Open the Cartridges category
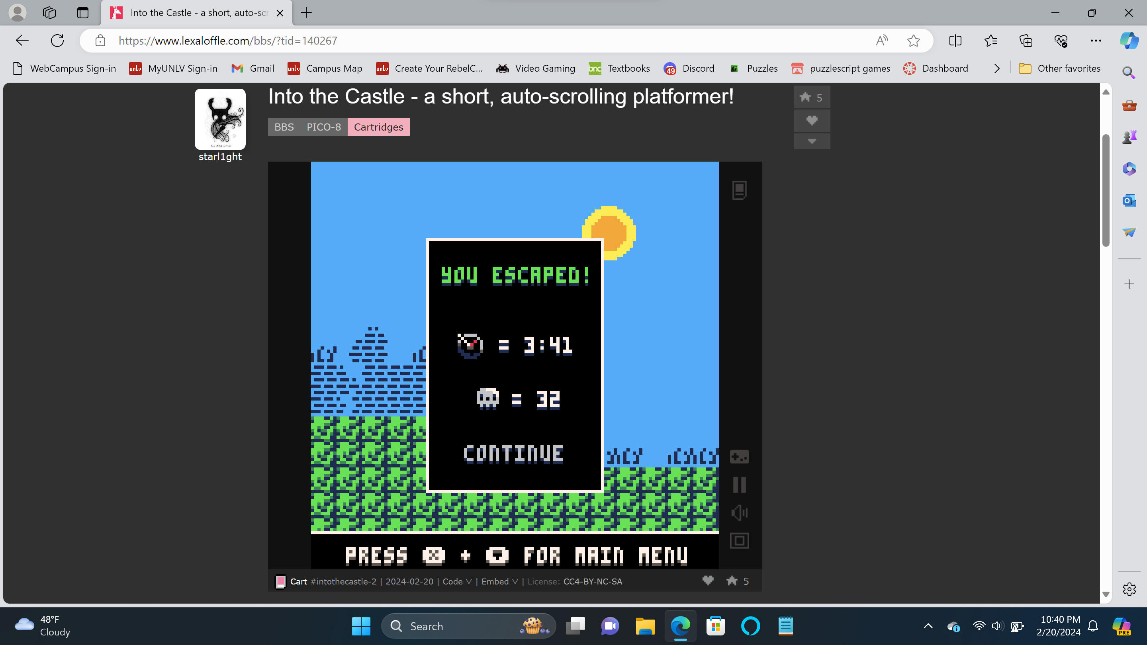This screenshot has height=645, width=1147. (378, 127)
